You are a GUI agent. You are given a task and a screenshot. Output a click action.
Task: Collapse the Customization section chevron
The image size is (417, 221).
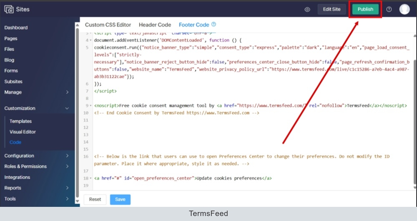tap(67, 108)
